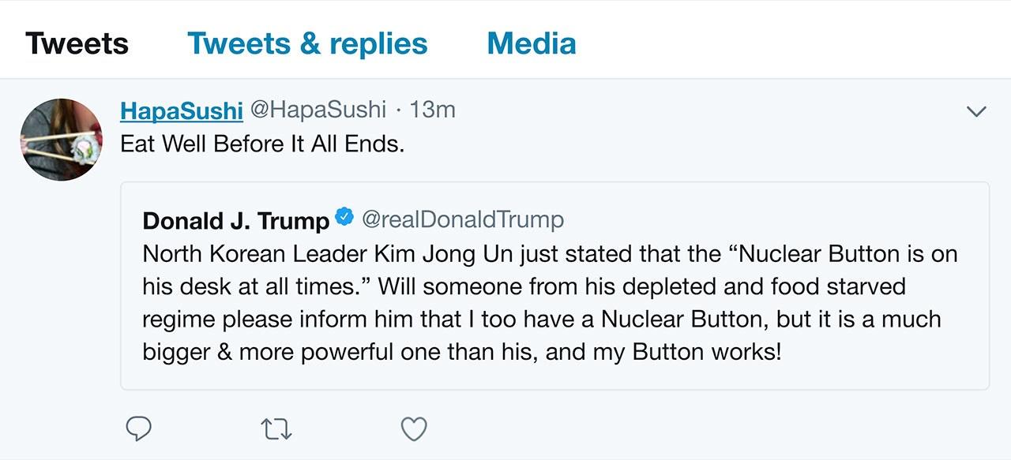Show the Media tab
The height and width of the screenshot is (460, 1011).
point(532,43)
